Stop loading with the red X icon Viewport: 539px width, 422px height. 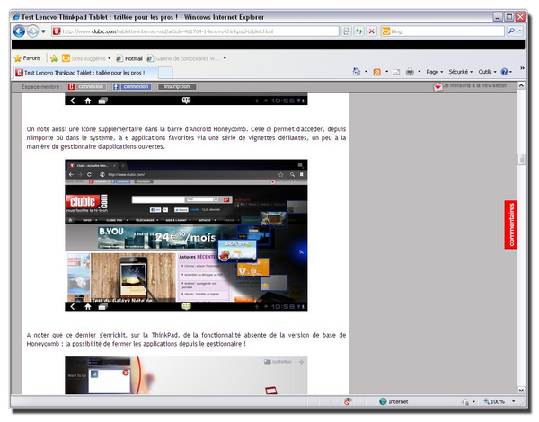(x=372, y=31)
